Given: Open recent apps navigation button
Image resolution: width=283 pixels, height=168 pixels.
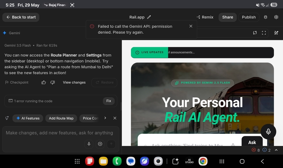Looking at the screenshot, I should pos(222,161).
